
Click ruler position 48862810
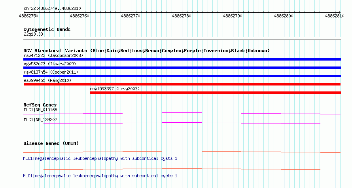click(x=335, y=16)
